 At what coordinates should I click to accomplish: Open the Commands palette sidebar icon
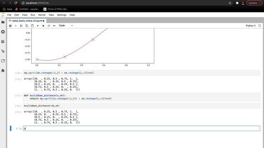coord(3,42)
